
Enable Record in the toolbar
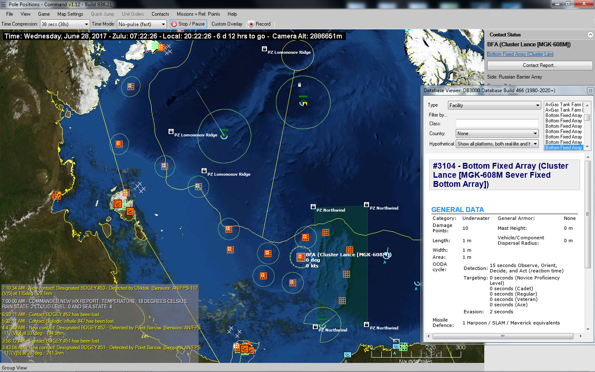pyautogui.click(x=259, y=24)
